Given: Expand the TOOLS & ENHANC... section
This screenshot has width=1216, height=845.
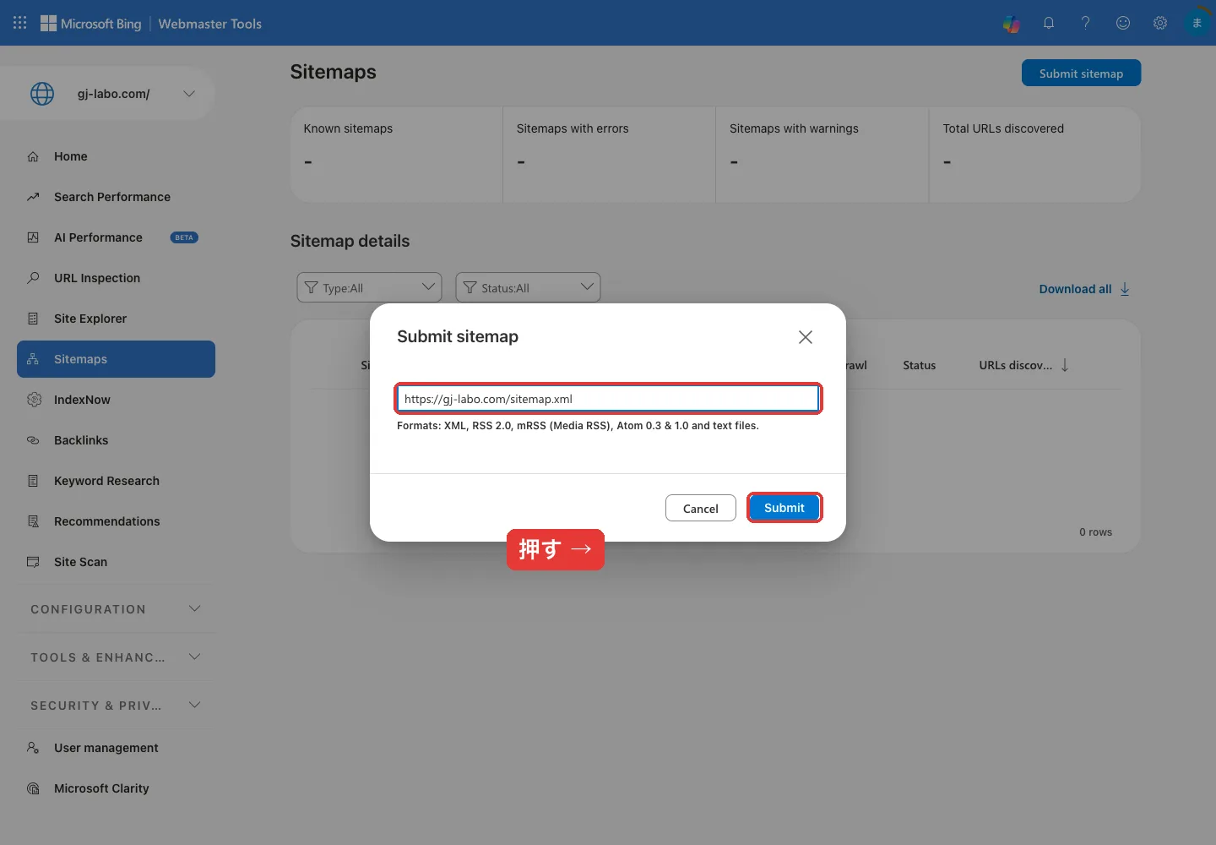Looking at the screenshot, I should pos(116,657).
